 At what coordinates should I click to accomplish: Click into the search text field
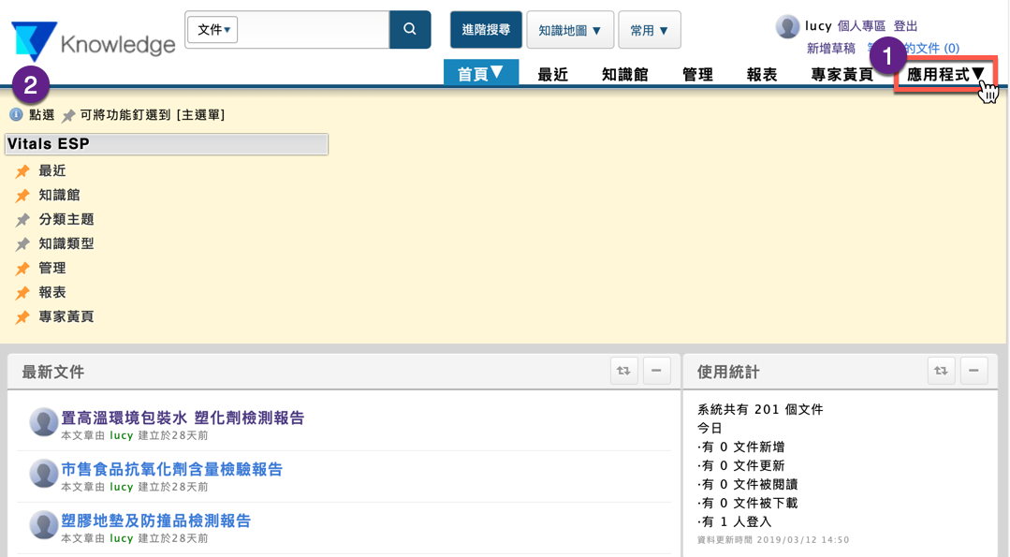click(x=314, y=30)
